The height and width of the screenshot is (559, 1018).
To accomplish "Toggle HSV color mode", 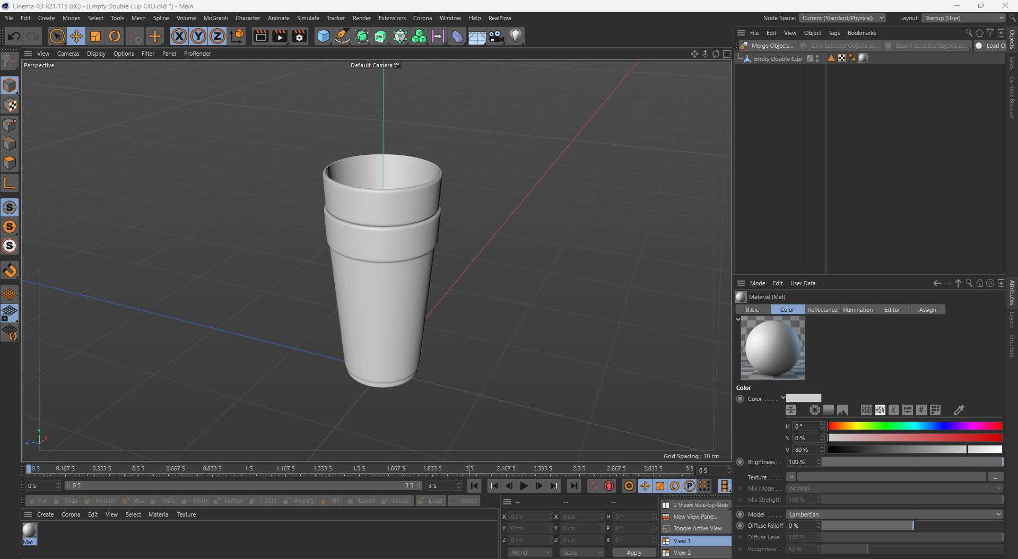I will (880, 410).
